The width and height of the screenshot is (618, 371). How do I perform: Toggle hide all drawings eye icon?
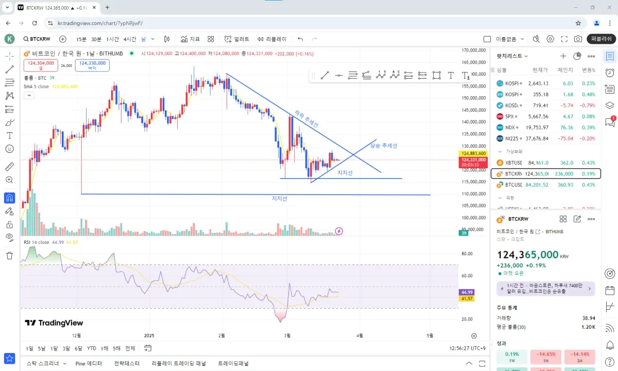[9, 237]
